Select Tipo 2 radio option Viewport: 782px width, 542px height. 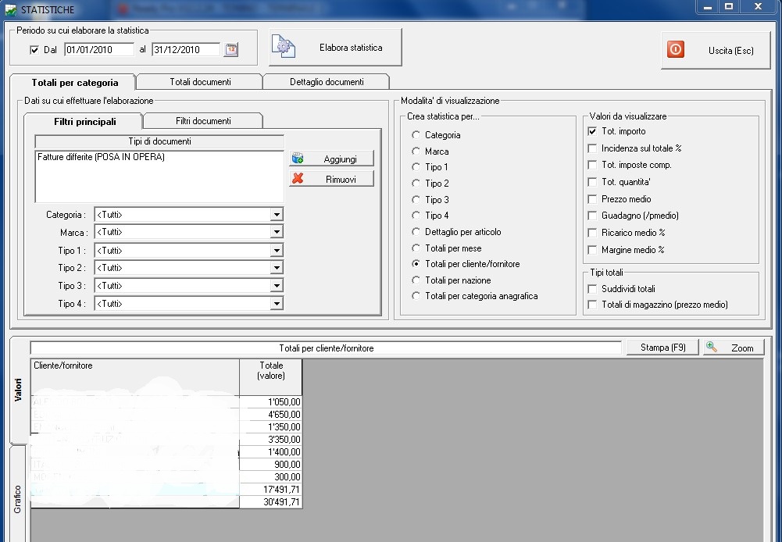(x=416, y=183)
